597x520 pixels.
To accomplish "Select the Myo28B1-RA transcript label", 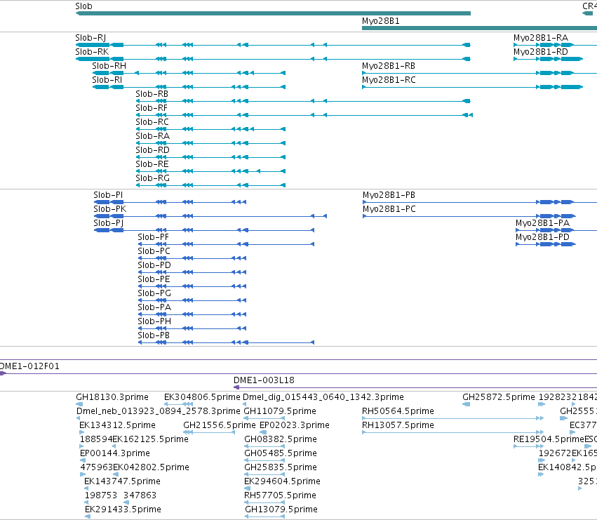I will tap(541, 38).
